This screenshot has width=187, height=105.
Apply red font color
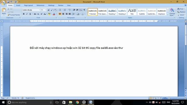coord(54,14)
